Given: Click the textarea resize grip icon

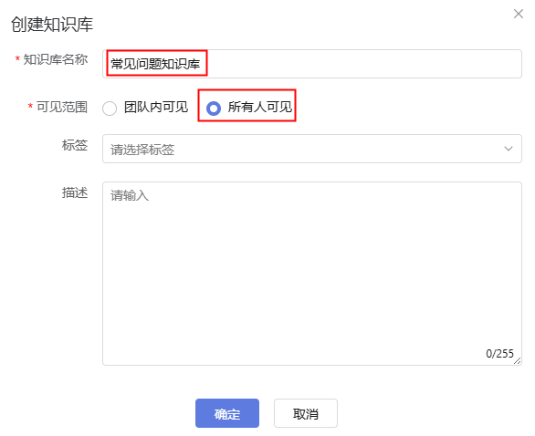Looking at the screenshot, I should [518, 361].
